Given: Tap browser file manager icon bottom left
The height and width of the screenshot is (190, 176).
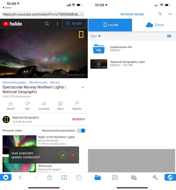Looking at the screenshot, I should click(6, 177).
